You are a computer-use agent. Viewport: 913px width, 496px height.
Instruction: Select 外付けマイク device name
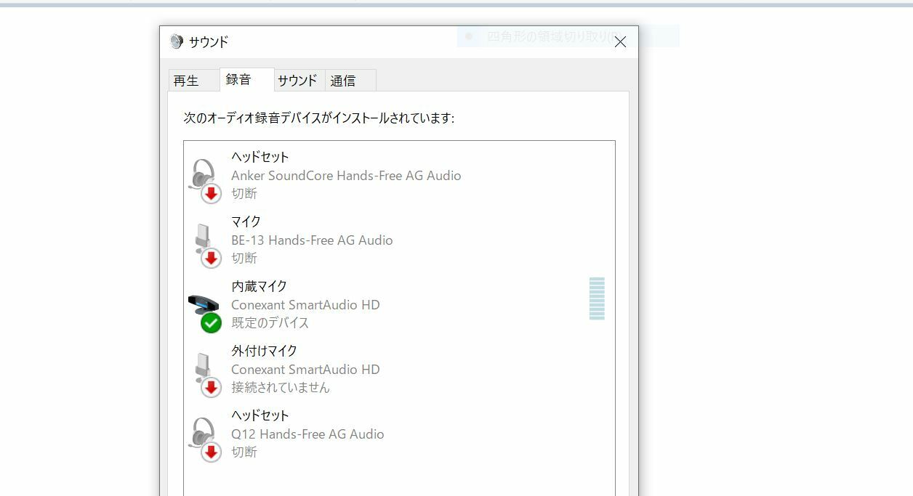pos(264,351)
